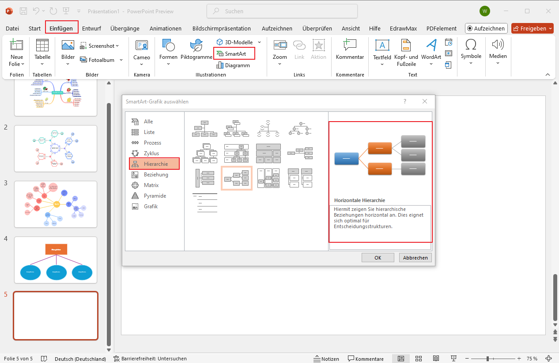Click the date and time icon in the Text group
559x363 pixels.
tap(449, 43)
